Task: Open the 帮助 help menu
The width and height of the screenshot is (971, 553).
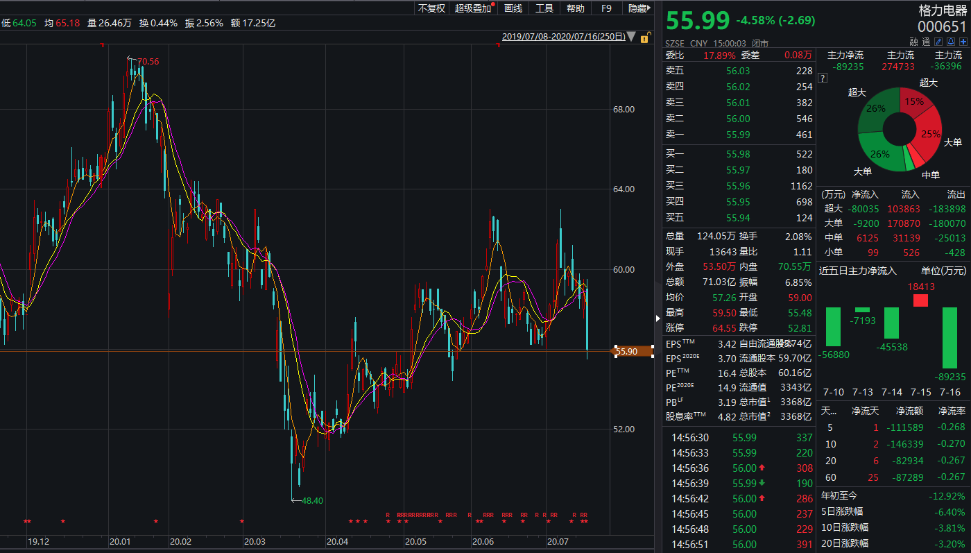Action: click(x=575, y=8)
